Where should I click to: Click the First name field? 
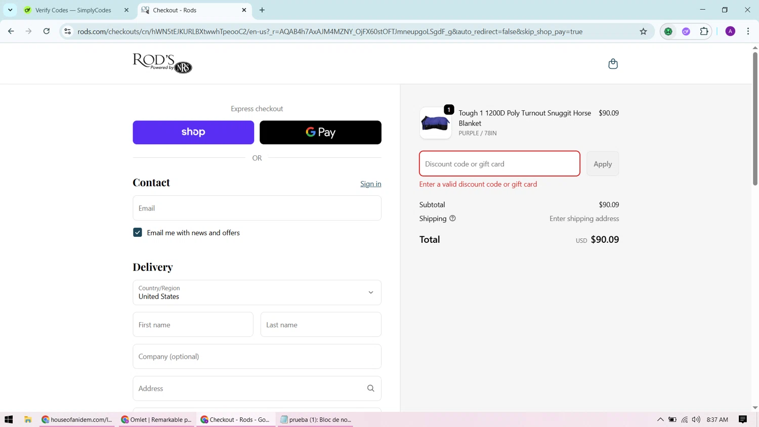tap(193, 324)
